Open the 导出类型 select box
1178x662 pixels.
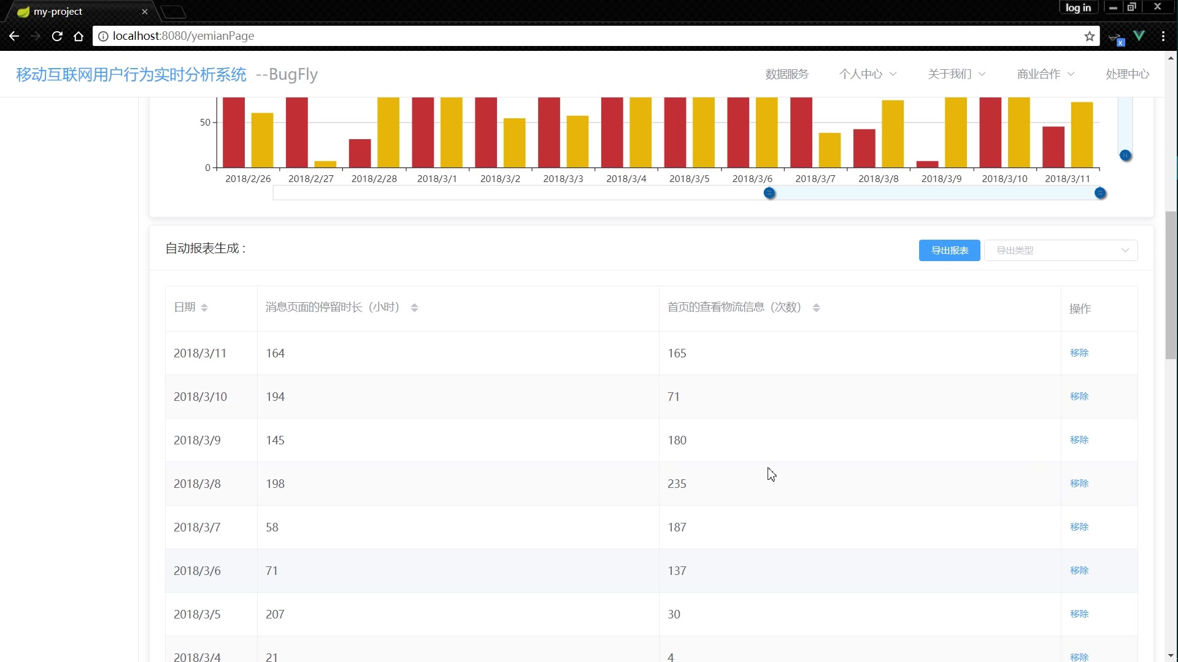point(1061,250)
